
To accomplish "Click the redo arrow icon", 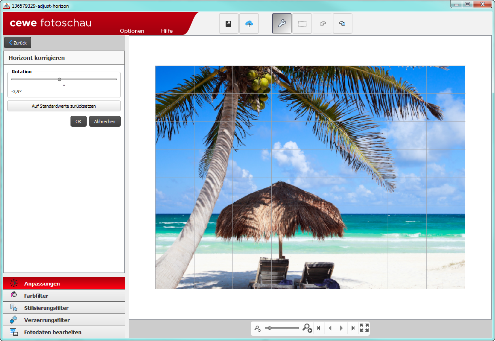I will (x=343, y=23).
